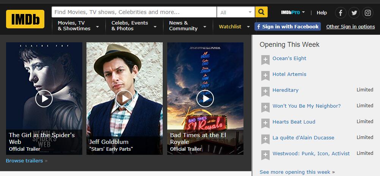Add Ocean's Eight to watchlist

point(265,60)
